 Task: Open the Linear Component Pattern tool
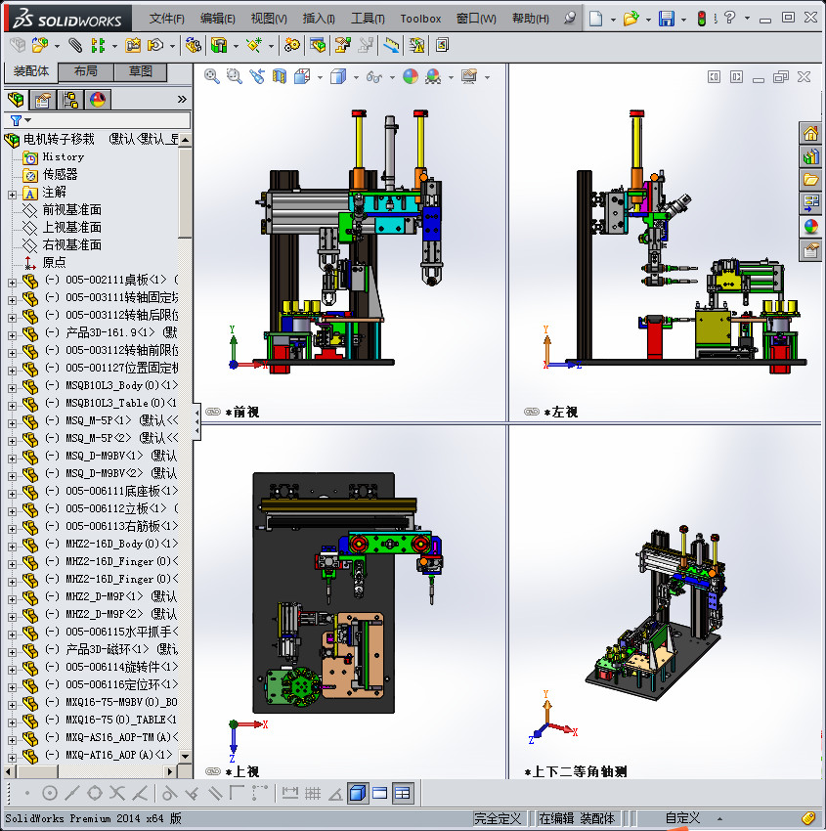pos(98,46)
